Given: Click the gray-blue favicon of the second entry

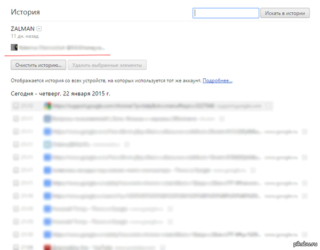Looking at the screenshot, I should coord(47,119).
